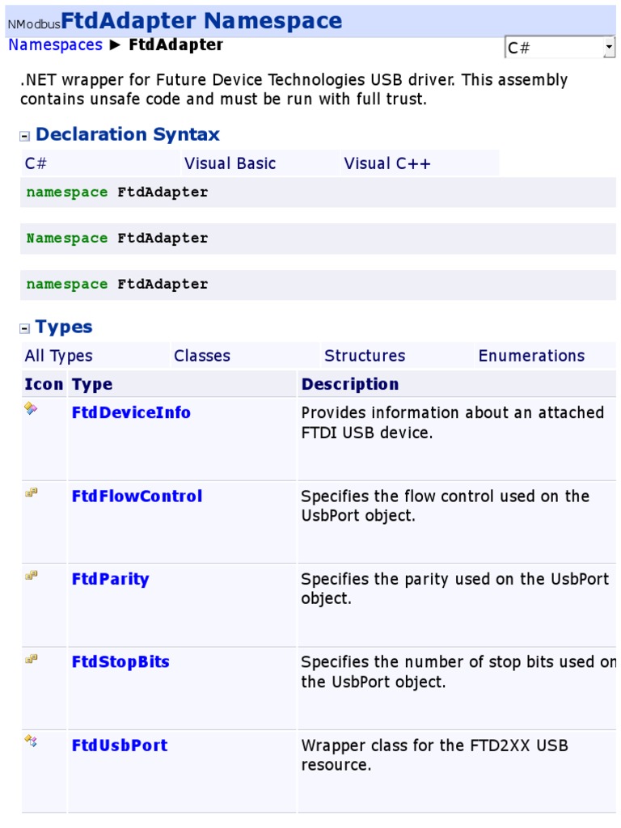Filter types by Enumerations tab

tap(531, 356)
